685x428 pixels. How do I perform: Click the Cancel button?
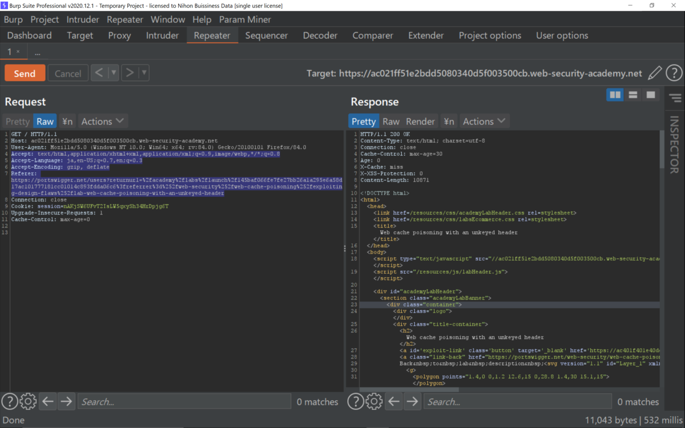coord(68,73)
